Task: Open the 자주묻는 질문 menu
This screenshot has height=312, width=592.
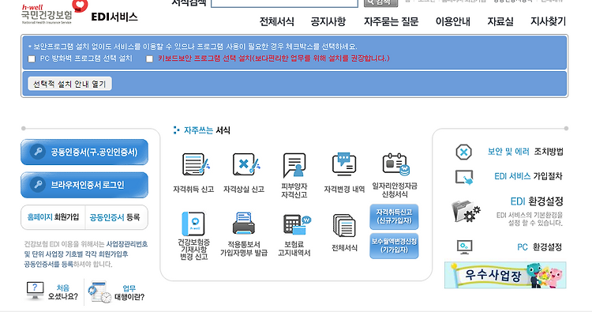Action: (392, 21)
